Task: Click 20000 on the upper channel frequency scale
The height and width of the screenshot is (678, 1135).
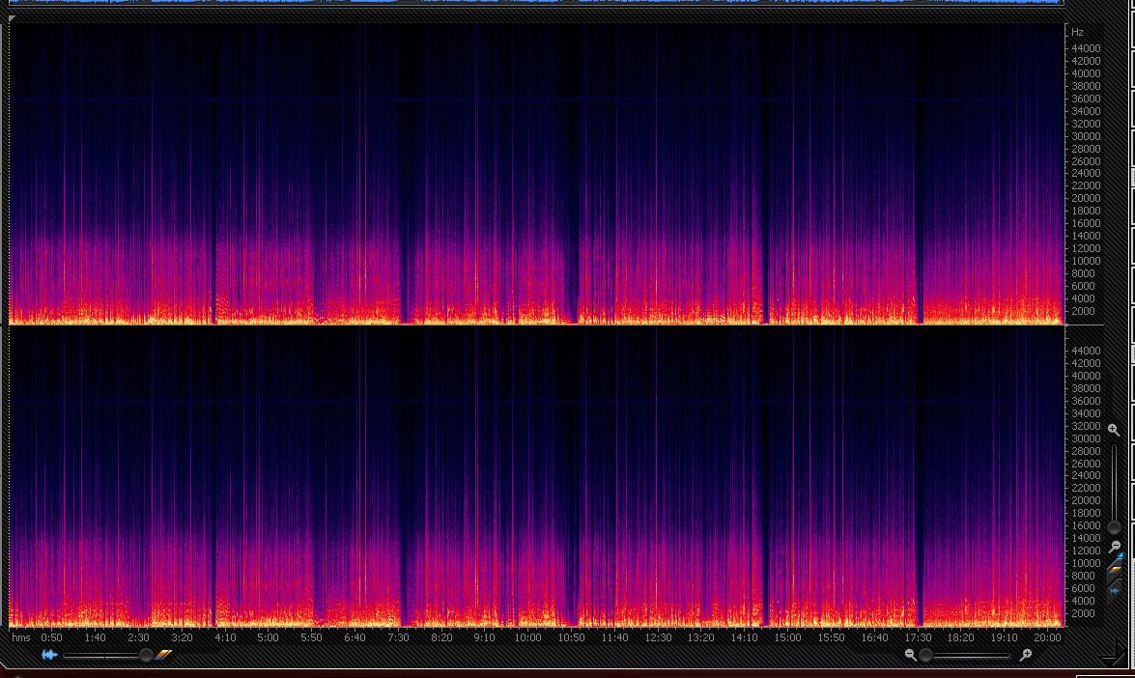Action: point(1086,198)
